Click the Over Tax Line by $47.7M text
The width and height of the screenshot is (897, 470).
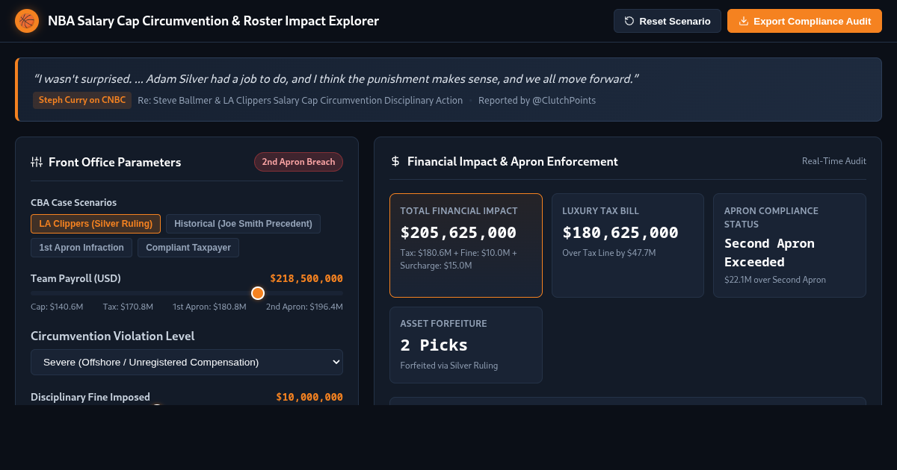coord(609,253)
